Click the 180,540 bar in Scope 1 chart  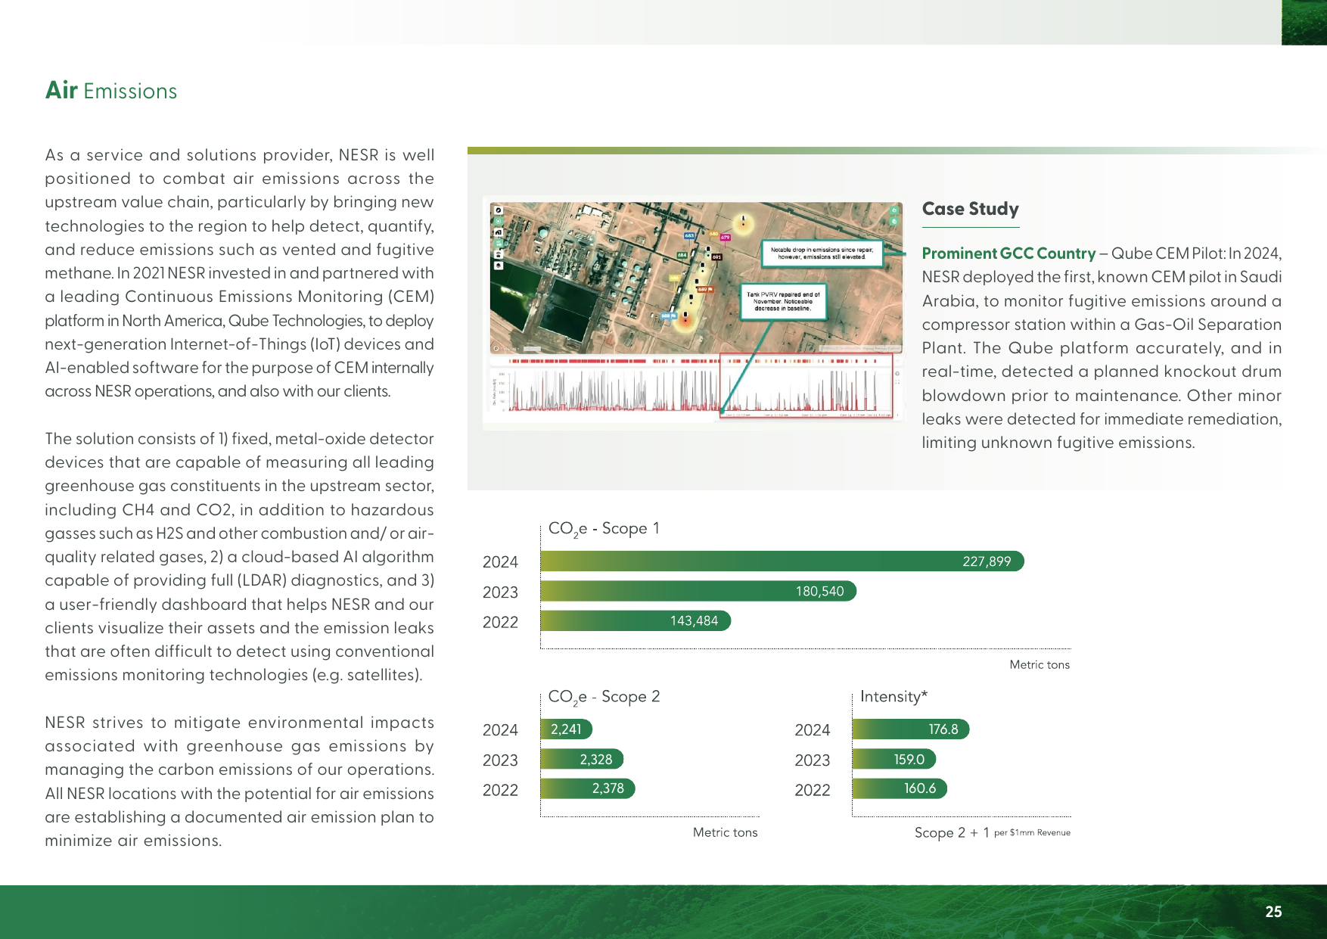click(698, 591)
